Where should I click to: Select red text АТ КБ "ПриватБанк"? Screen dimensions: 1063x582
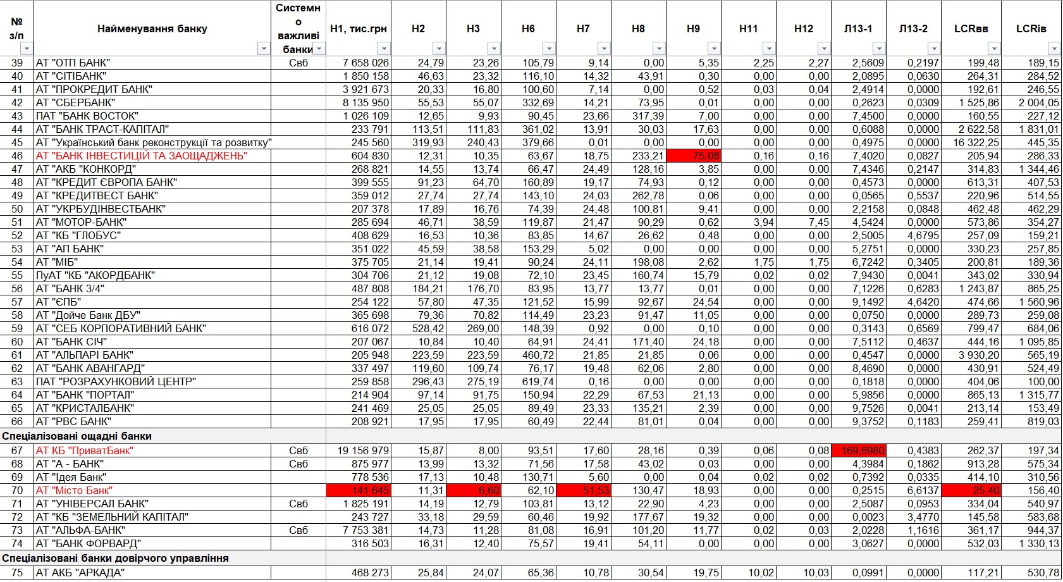point(85,450)
